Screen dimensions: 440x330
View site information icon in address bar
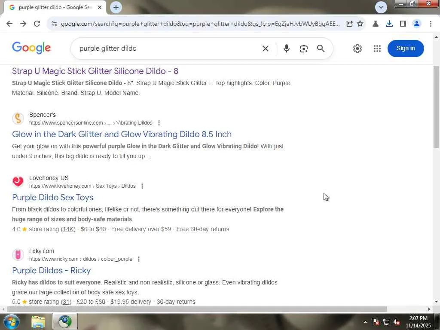tap(54, 24)
